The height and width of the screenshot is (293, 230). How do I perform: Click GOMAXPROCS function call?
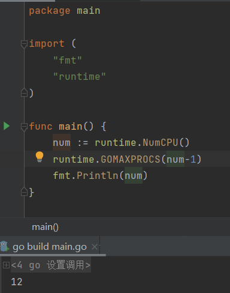point(131,159)
